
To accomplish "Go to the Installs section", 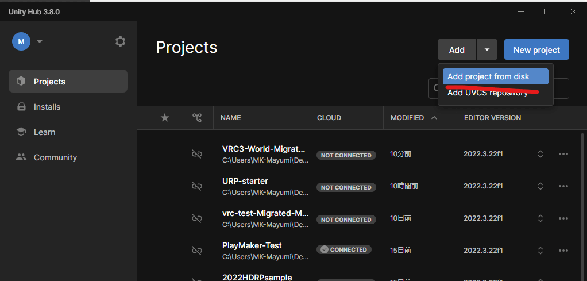I will (x=47, y=107).
